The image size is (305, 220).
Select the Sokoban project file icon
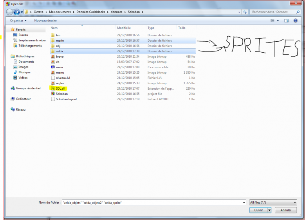tap(53, 94)
